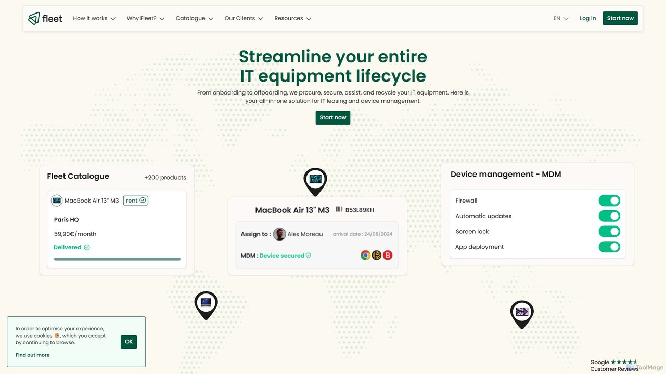Click the rent badge next to MacBook Air

click(x=136, y=201)
